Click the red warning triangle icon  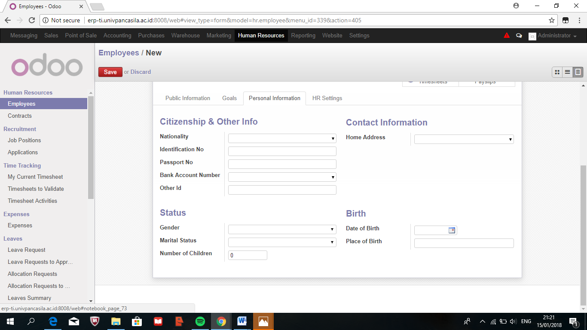[x=507, y=36]
